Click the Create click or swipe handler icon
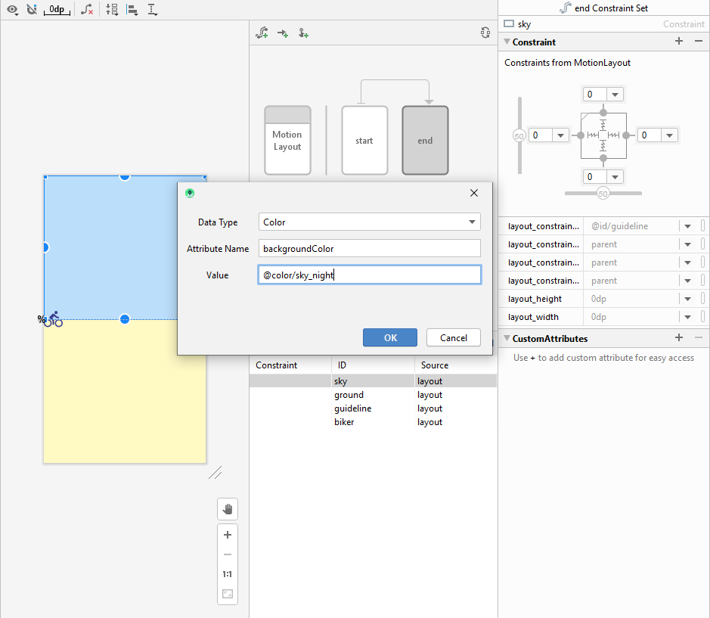Image resolution: width=710 pixels, height=618 pixels. click(303, 33)
